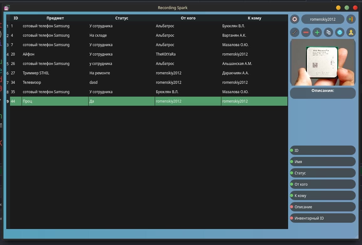Open settings with the gear icon
Image resolution: width=362 pixels, height=245 pixels.
(294, 19)
